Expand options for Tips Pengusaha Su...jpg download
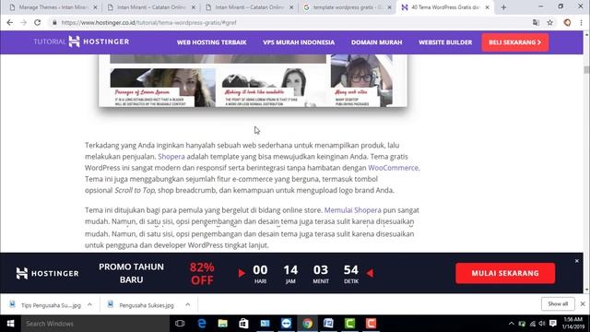This screenshot has width=590, height=332. (89, 304)
